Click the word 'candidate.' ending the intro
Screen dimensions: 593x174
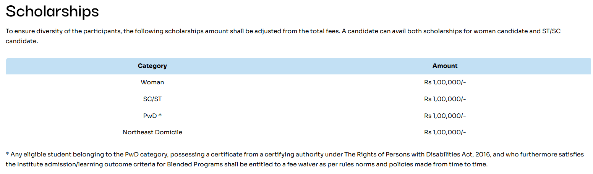[x=22, y=41]
